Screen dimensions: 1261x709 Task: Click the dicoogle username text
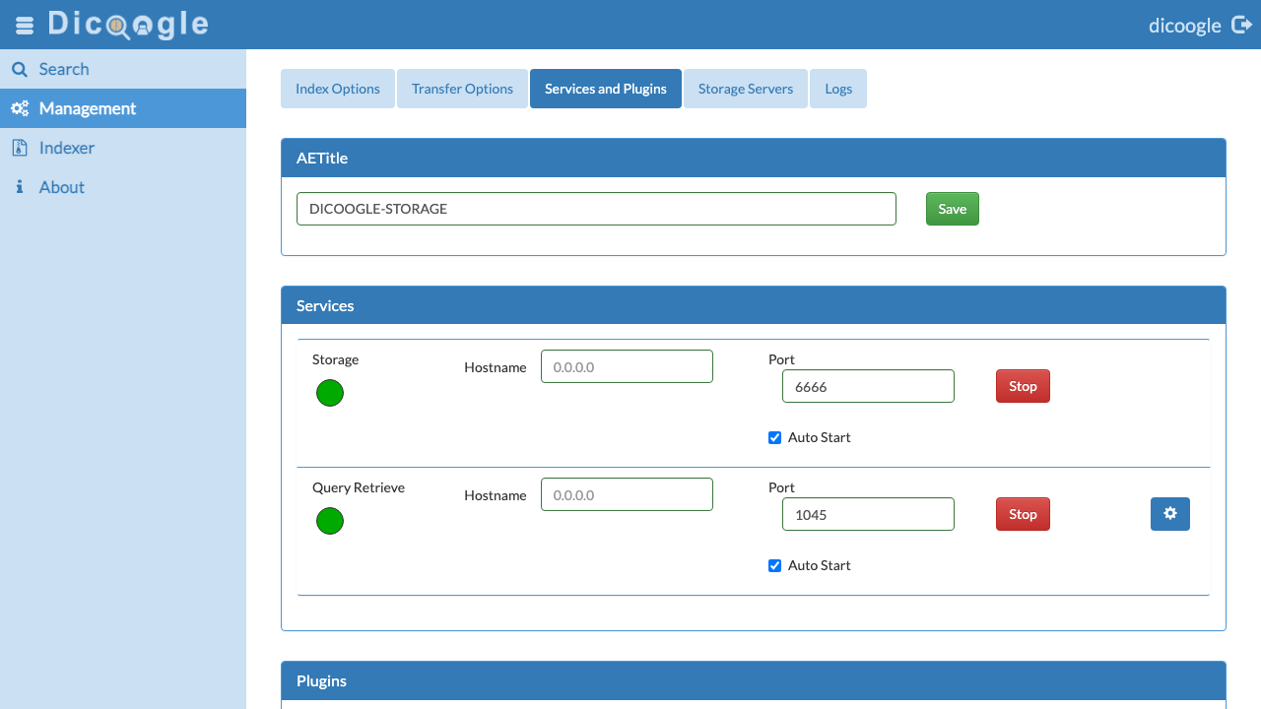[1184, 26]
